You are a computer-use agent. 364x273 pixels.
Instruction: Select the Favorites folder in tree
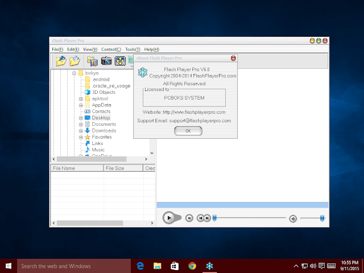[102, 137]
